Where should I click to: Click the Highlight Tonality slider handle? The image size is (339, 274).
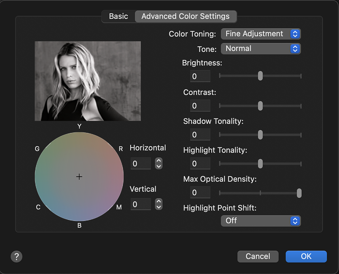[x=260, y=163]
